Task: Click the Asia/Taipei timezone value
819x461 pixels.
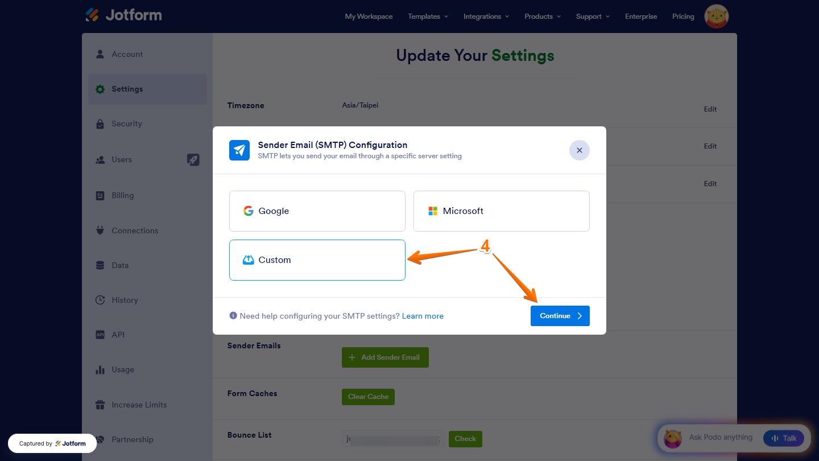Action: (360, 105)
